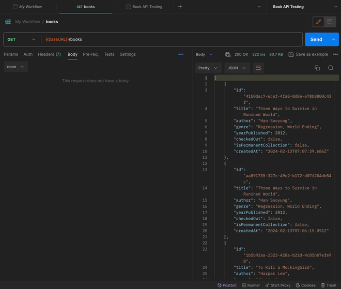Click the request URL input field
This screenshot has height=289, width=341.
pos(171,39)
